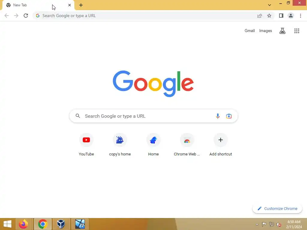Start voice search with the microphone
Viewport: 307px width, 230px height.
point(218,116)
